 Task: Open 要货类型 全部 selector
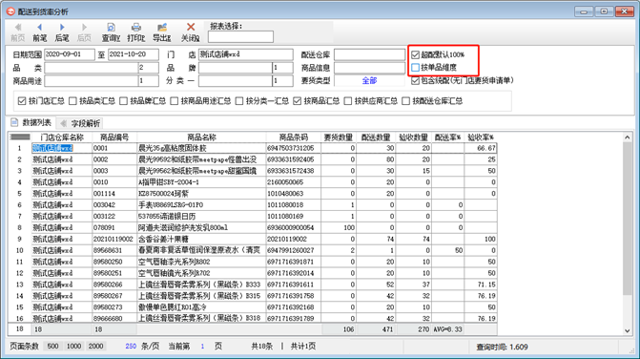pyautogui.click(x=369, y=80)
